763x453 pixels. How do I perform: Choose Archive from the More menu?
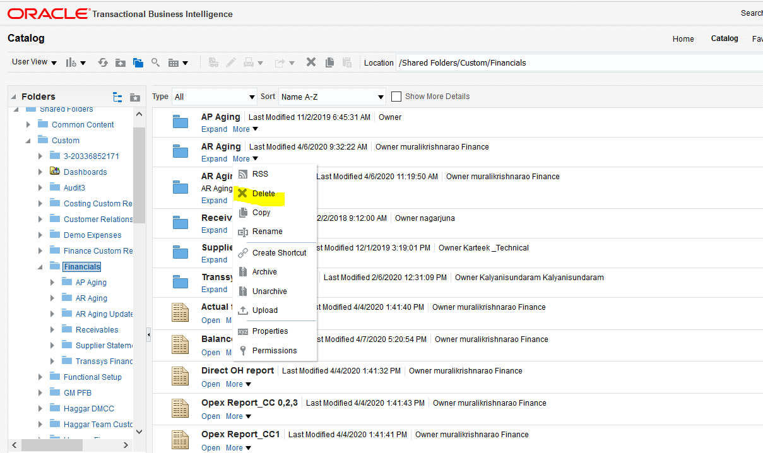[x=275, y=272]
